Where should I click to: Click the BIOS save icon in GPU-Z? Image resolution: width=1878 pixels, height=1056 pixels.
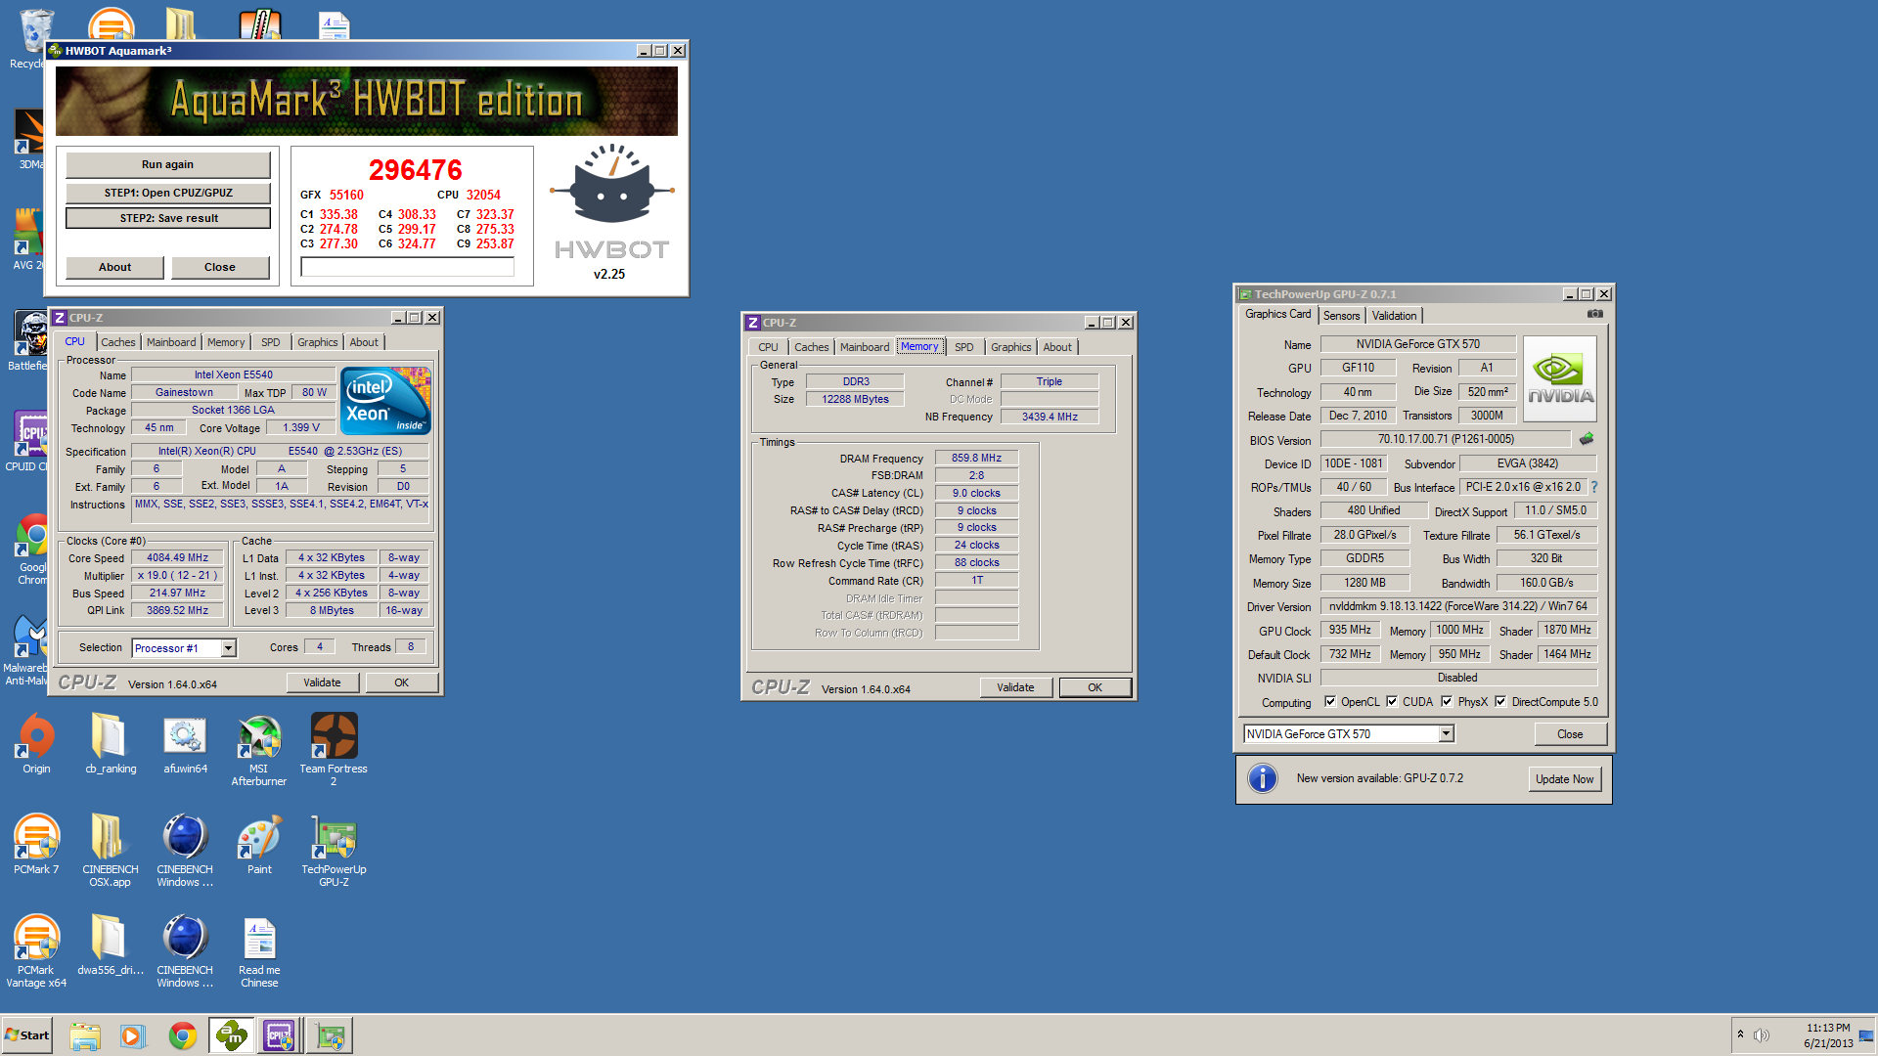[x=1586, y=439]
